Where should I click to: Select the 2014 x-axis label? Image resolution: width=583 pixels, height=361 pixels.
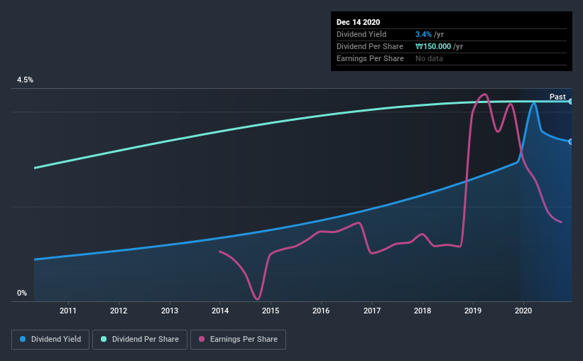pyautogui.click(x=220, y=311)
